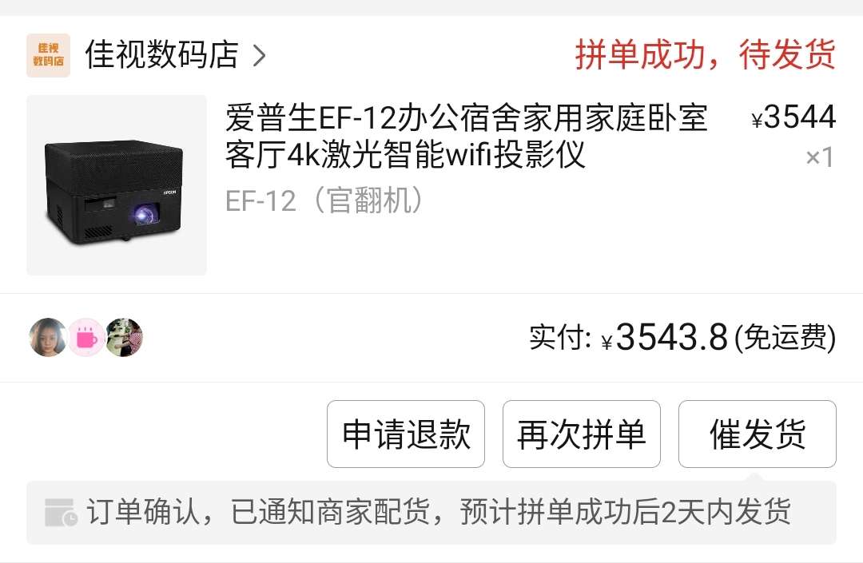Tap the chevron next to 佳视数码店
Image resolution: width=863 pixels, height=563 pixels.
pos(259,56)
